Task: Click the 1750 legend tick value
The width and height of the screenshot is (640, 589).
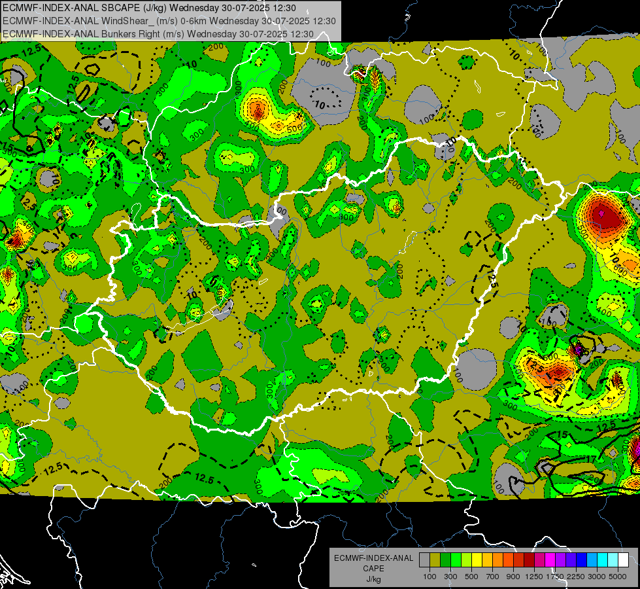Action: click(555, 577)
